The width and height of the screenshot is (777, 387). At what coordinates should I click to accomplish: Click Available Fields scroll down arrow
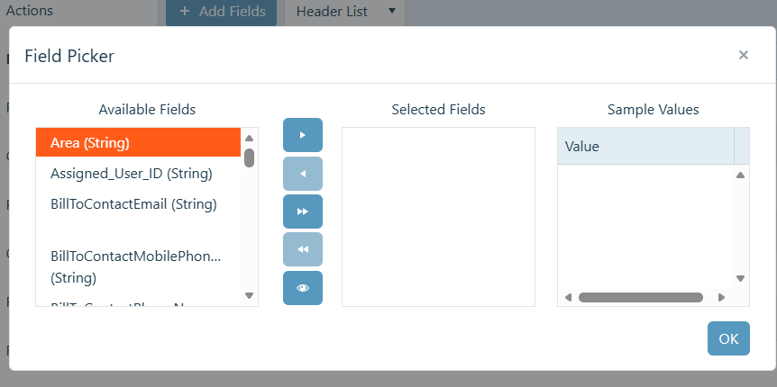coord(250,295)
